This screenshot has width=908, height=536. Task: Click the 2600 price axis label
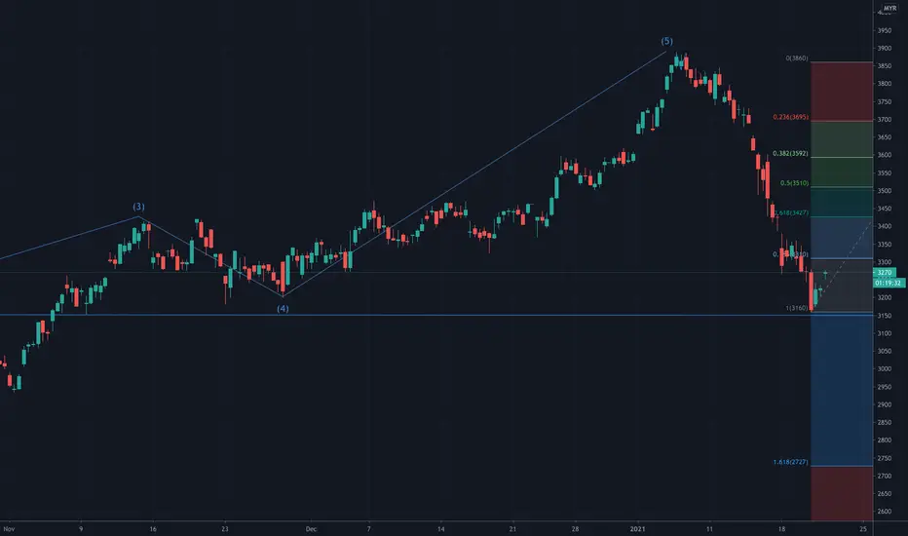[x=885, y=511]
